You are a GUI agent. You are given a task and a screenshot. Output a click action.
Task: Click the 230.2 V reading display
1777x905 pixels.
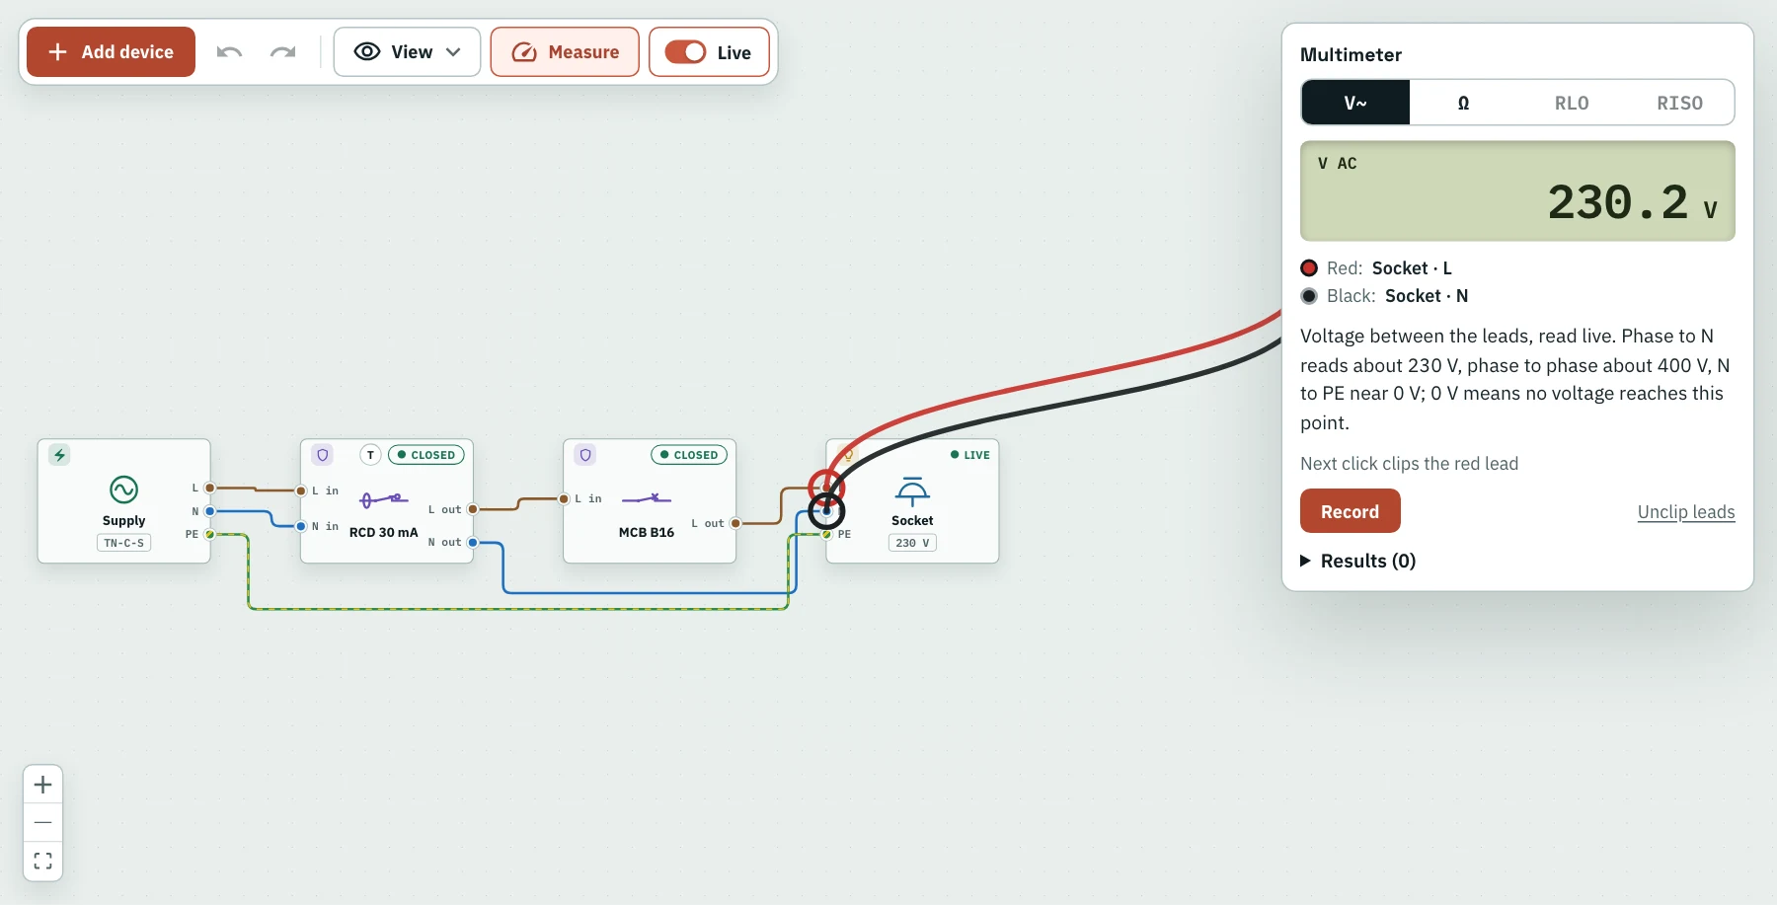click(x=1517, y=191)
